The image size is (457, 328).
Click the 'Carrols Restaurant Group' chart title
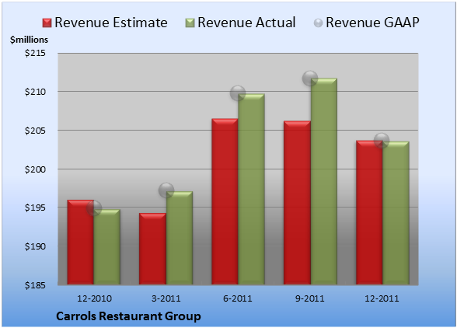[128, 316]
